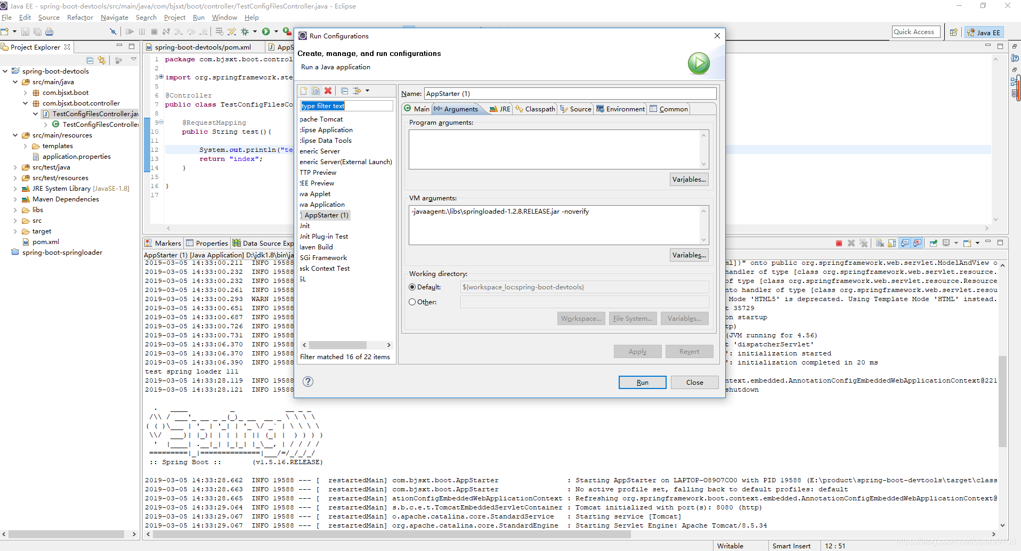
Task: Click the console vertical scrollbar thumb
Action: pyautogui.click(x=1002, y=401)
